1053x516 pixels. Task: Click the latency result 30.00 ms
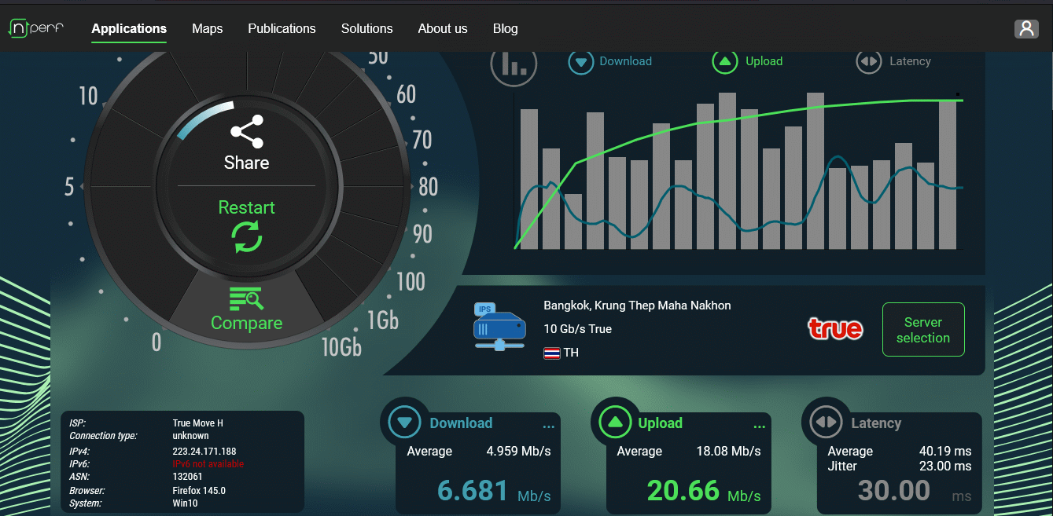(x=915, y=491)
